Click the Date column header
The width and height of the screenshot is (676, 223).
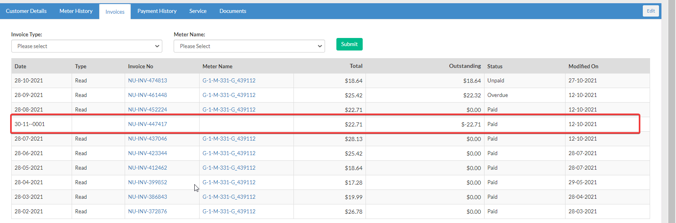pyautogui.click(x=20, y=66)
